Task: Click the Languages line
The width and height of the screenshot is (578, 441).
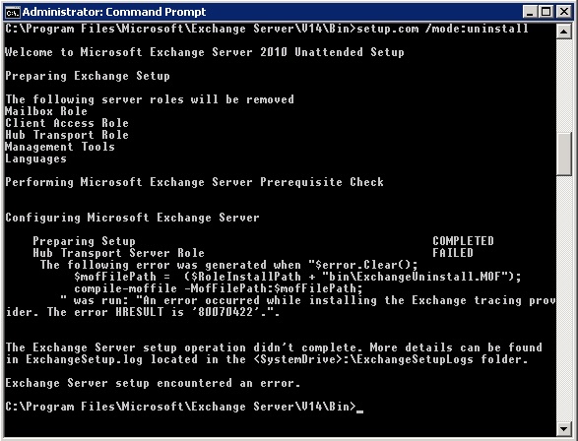Action: [36, 158]
